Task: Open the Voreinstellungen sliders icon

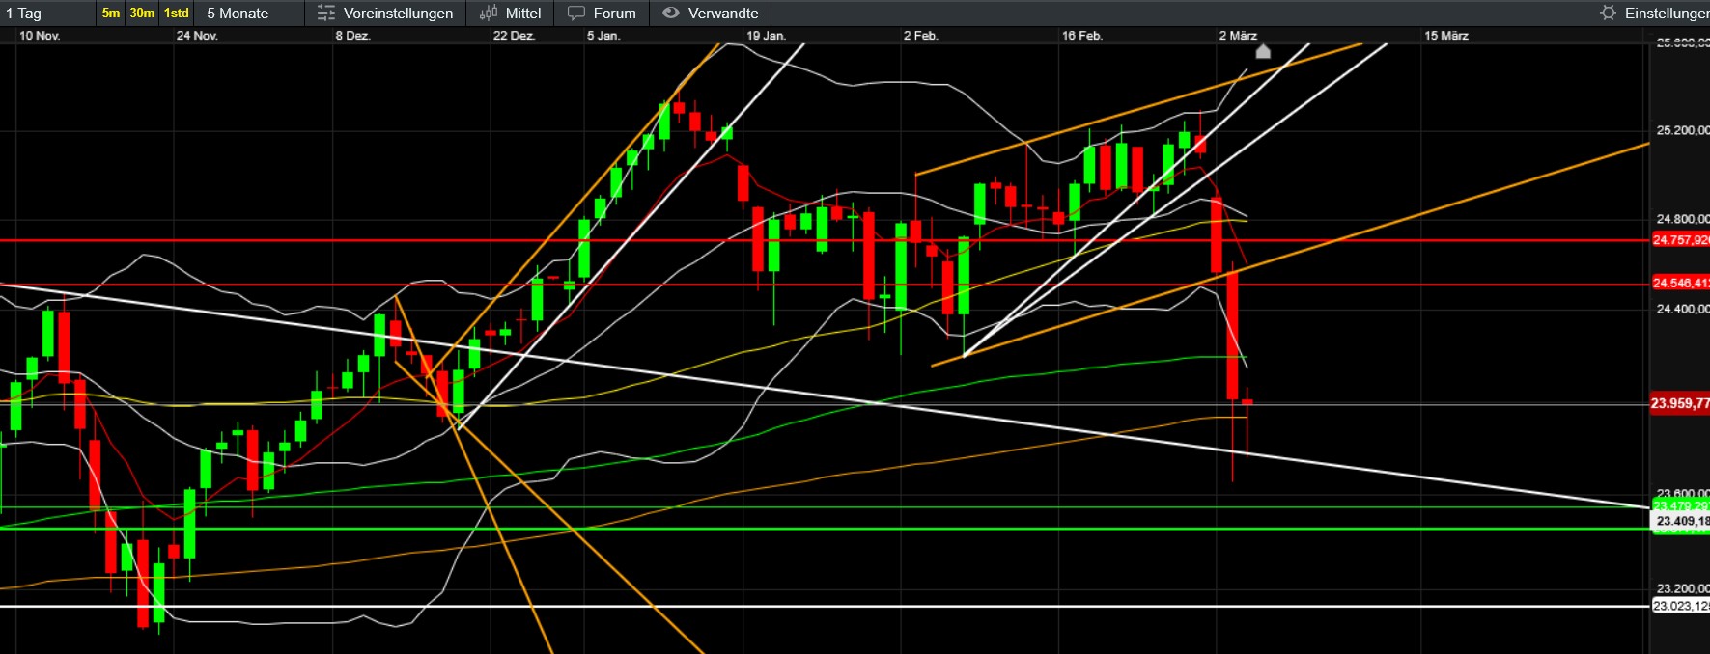Action: (x=326, y=14)
